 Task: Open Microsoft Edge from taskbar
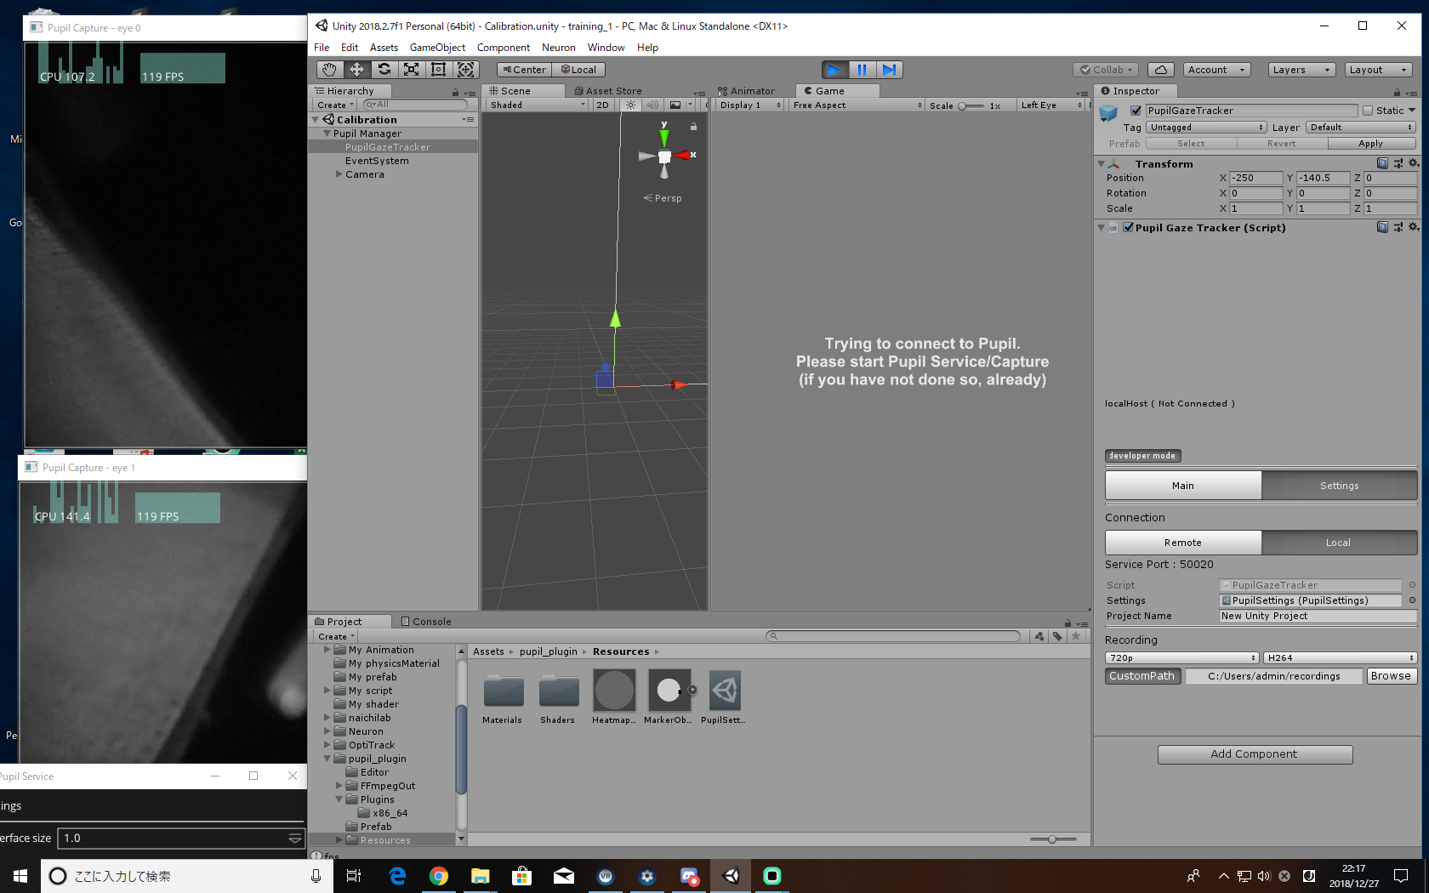[397, 876]
